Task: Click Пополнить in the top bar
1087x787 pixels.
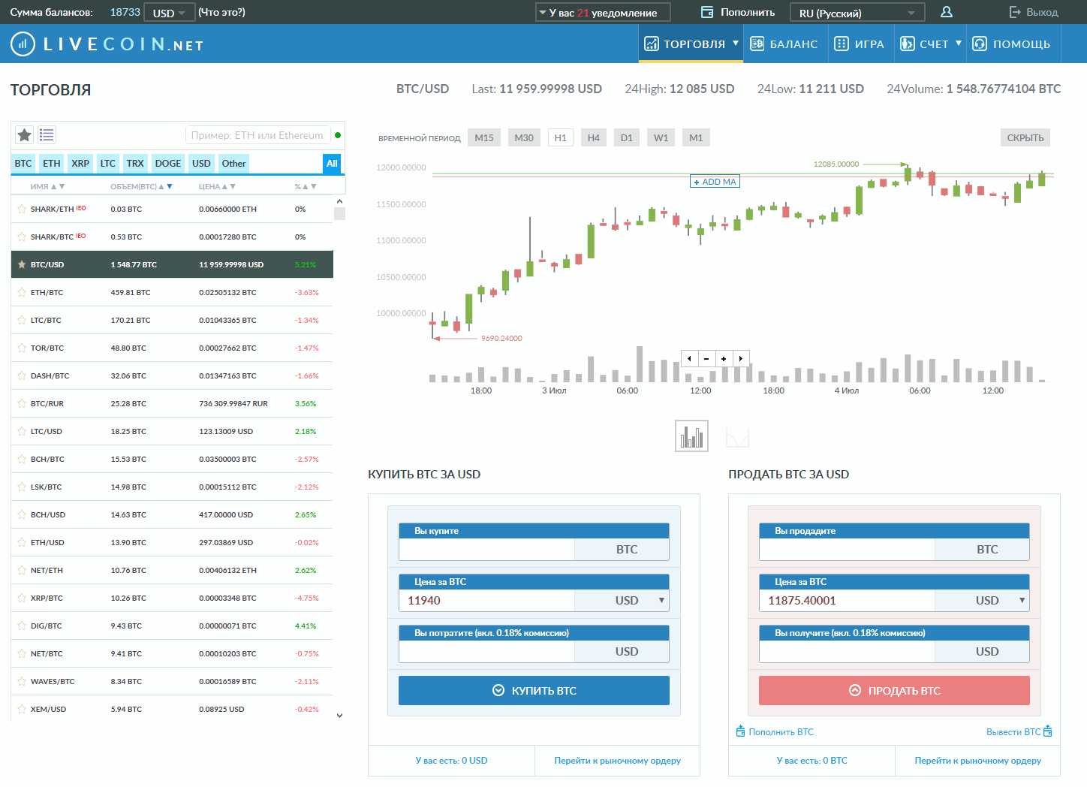Action: pos(738,12)
